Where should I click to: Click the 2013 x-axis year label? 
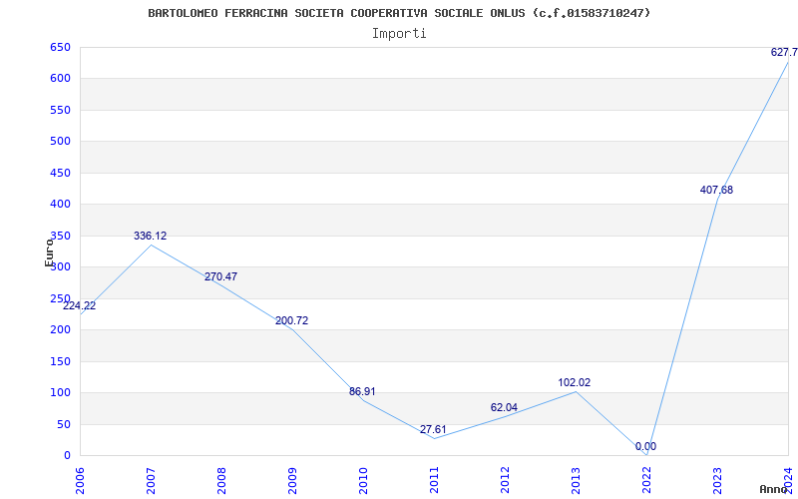[576, 481]
